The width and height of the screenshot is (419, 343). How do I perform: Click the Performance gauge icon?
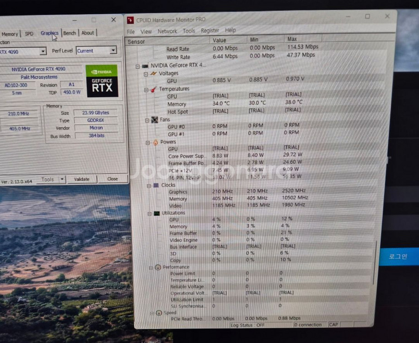click(158, 267)
